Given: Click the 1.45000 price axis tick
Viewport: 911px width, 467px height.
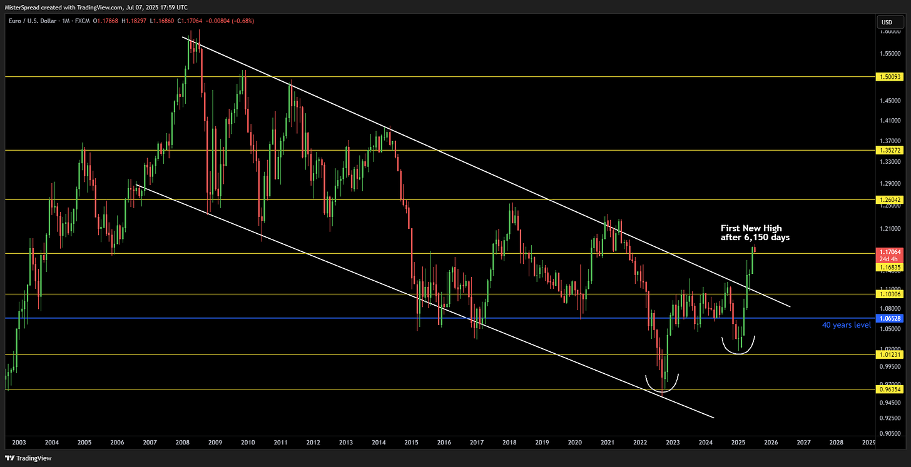Looking at the screenshot, I should point(891,100).
